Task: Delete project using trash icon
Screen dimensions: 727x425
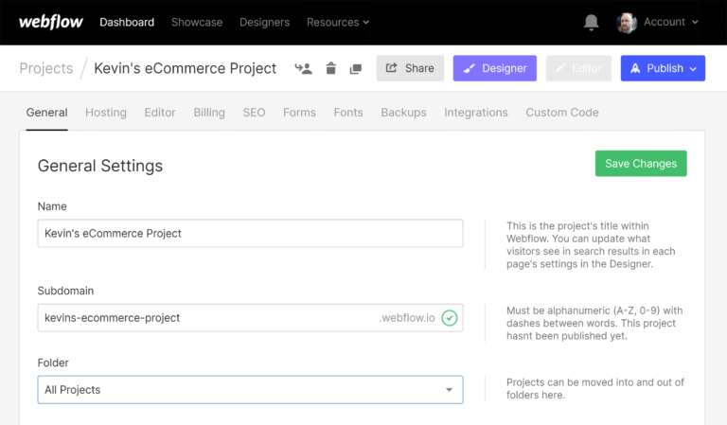Action: [330, 68]
